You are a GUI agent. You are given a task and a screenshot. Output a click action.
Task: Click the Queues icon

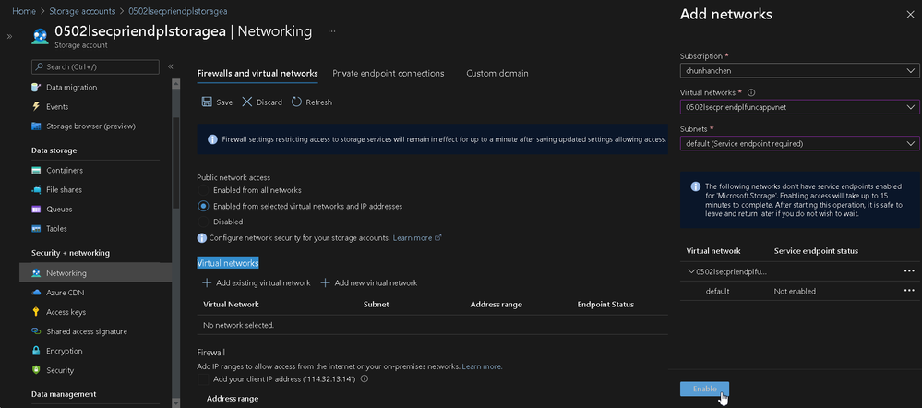coord(36,210)
